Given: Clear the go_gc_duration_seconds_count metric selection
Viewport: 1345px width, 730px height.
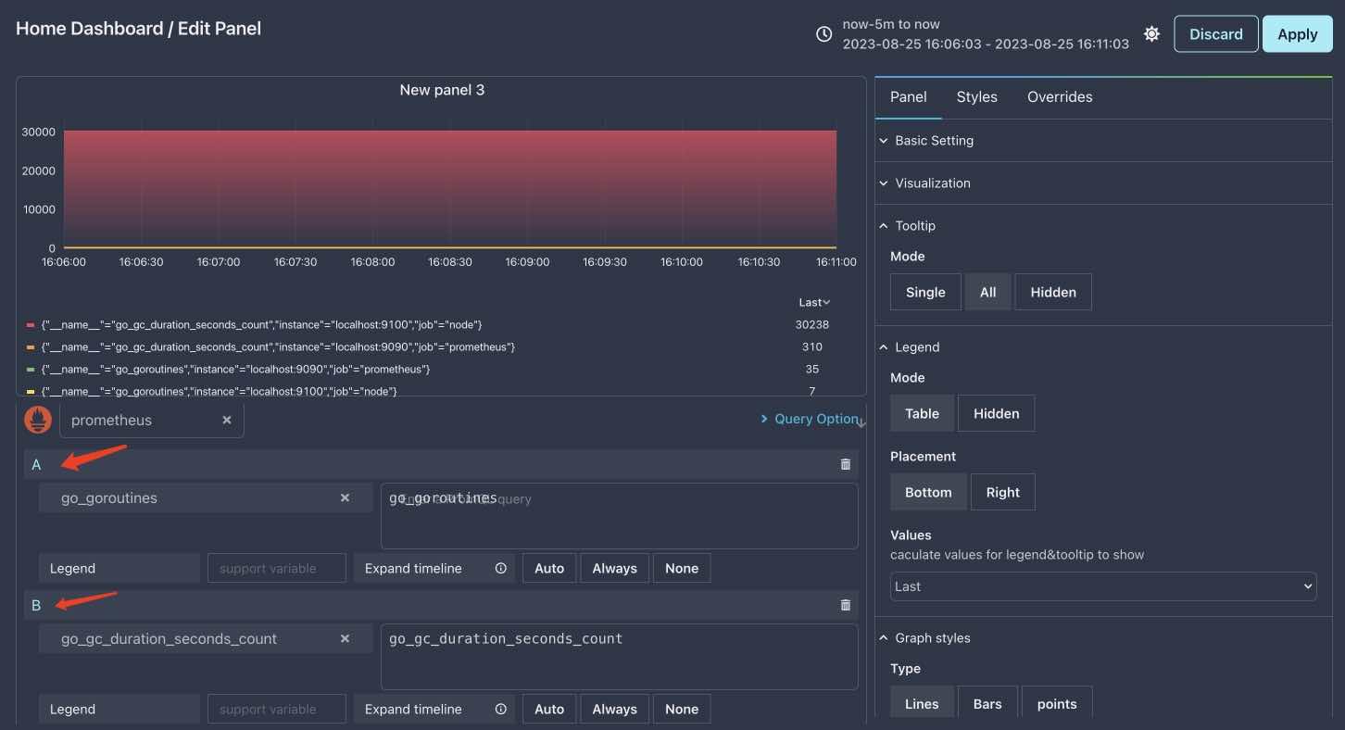Looking at the screenshot, I should tap(345, 638).
